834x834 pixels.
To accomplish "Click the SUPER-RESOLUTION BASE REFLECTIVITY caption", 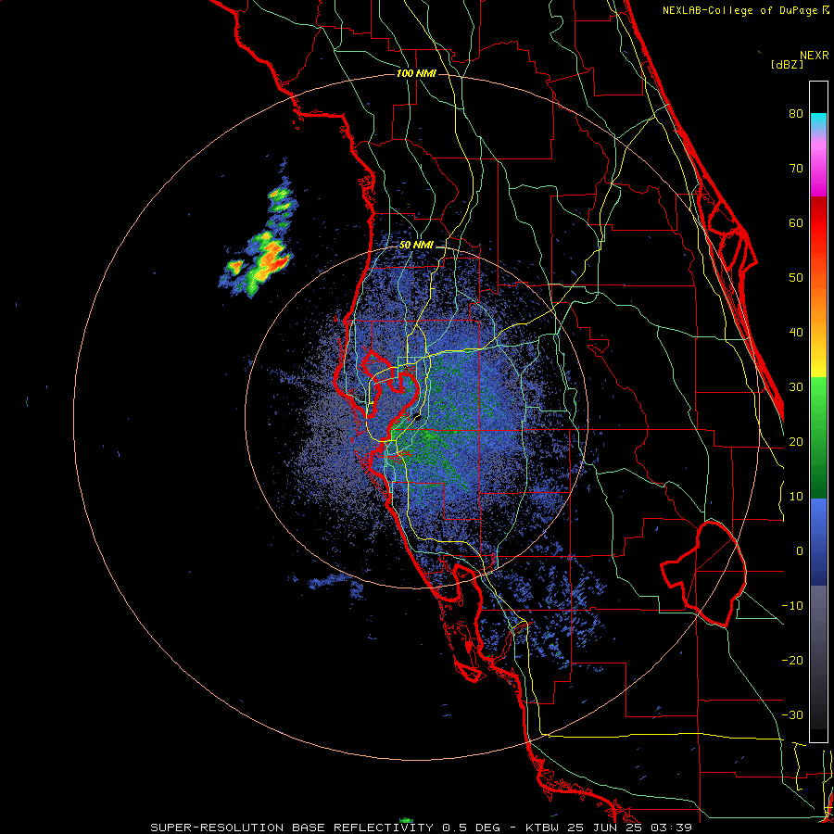I will (x=292, y=828).
